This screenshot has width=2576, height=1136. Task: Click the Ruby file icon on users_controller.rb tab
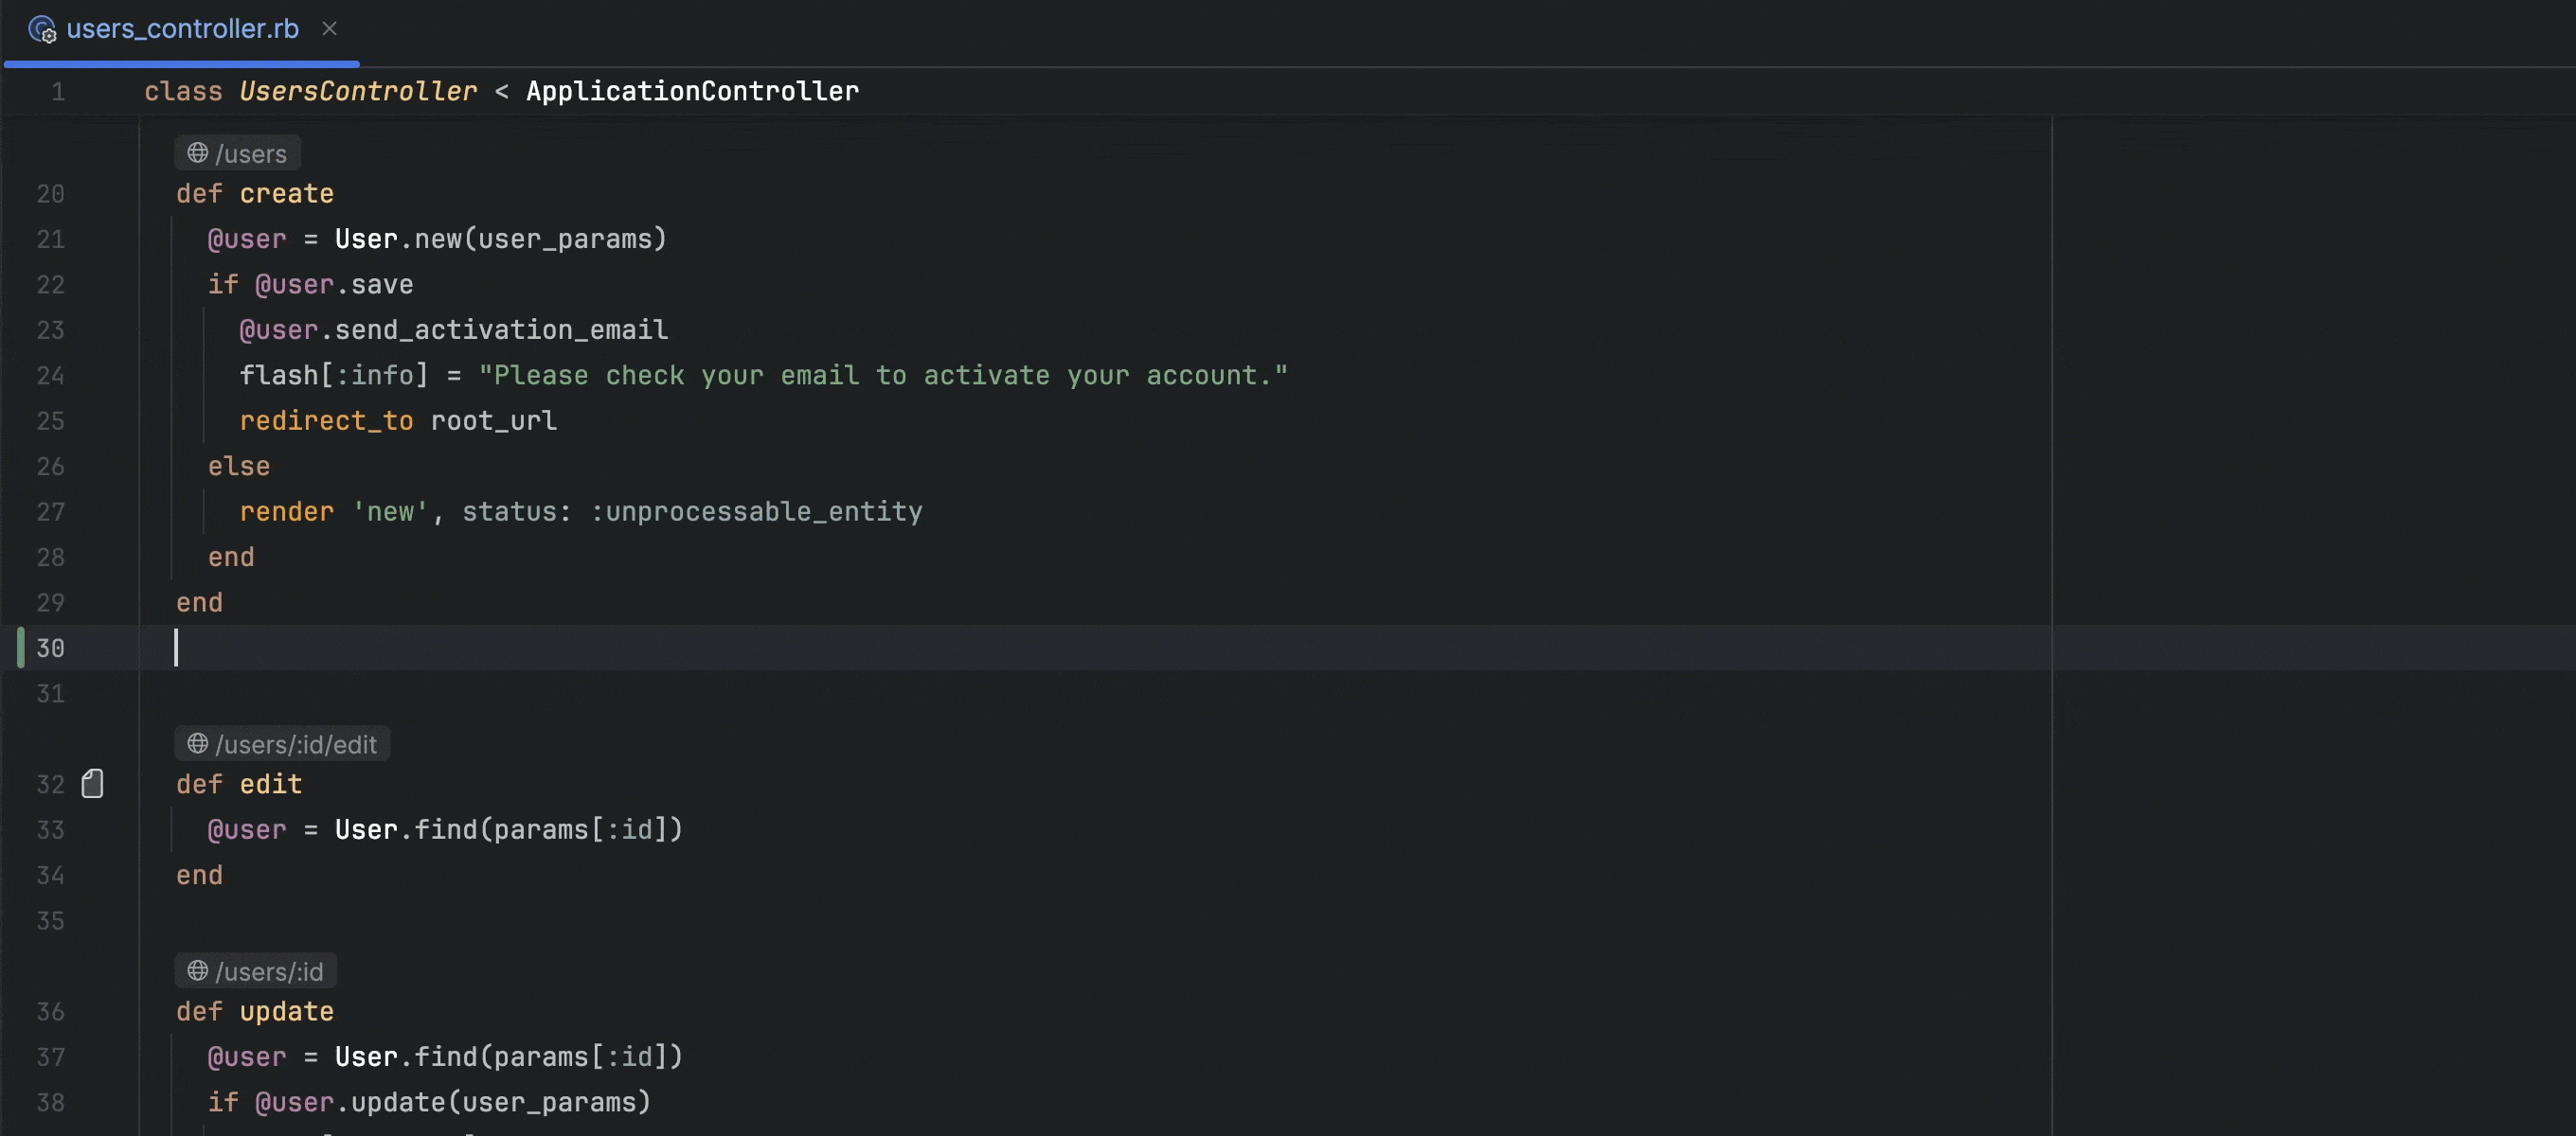click(x=42, y=30)
